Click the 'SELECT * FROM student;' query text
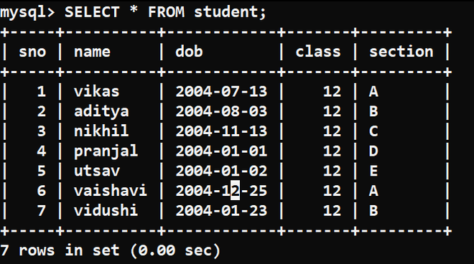Image resolution: width=474 pixels, height=264 pixels. (165, 12)
